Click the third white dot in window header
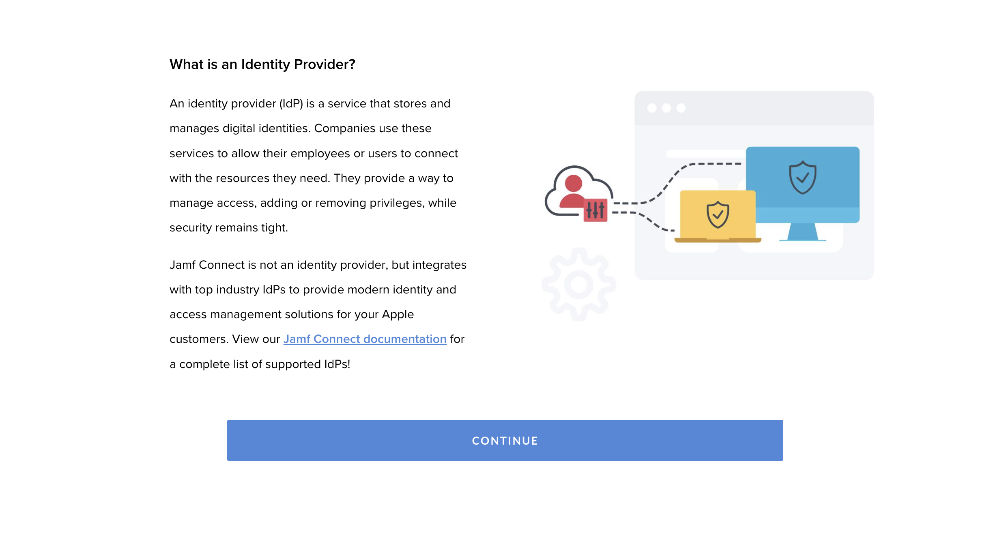 point(681,108)
